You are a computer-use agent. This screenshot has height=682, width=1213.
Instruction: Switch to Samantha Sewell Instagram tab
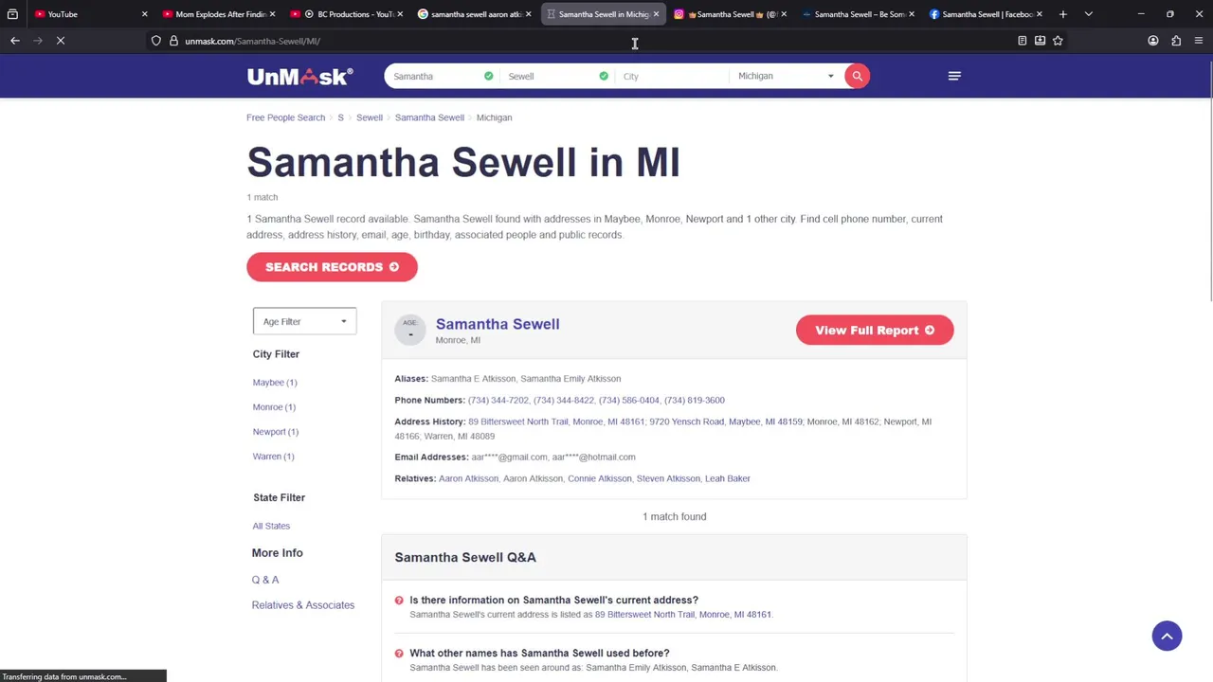pos(730,14)
